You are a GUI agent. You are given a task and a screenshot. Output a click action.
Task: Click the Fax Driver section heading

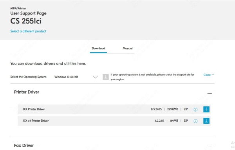point(24,145)
